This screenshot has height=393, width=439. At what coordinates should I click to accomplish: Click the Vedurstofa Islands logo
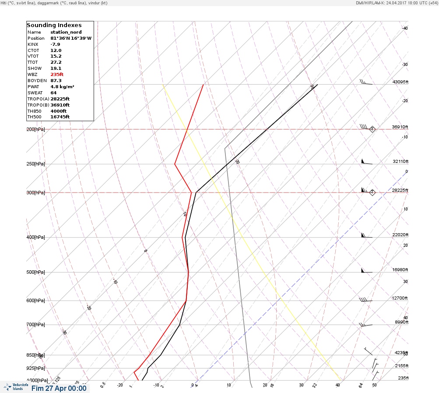click(16, 387)
